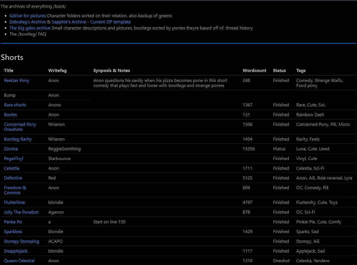357x265 pixels.
Task: Open the Bootleg Rarity story link
Action: [x=18, y=139]
